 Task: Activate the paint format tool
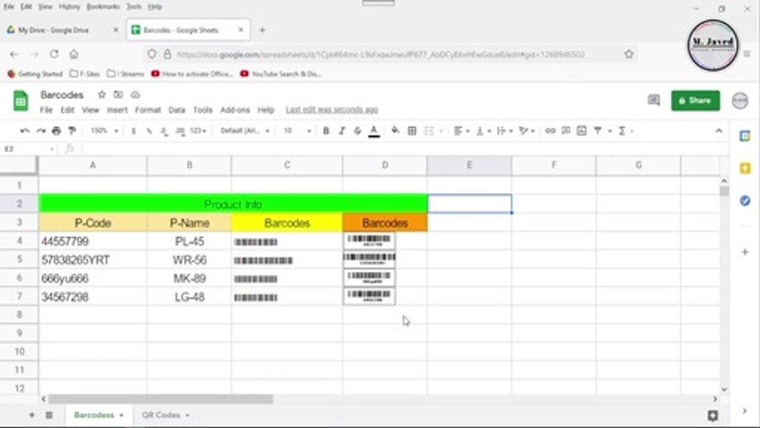coord(72,131)
